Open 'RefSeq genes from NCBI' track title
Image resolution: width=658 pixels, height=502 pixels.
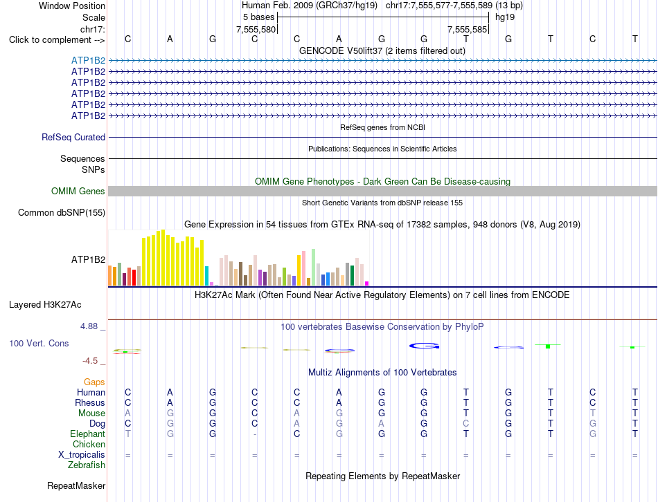[383, 127]
